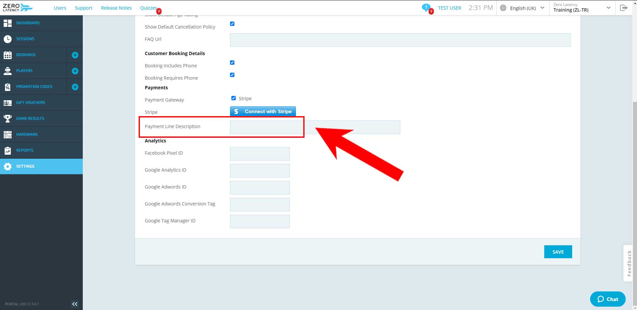Uncheck Booking Includes Phone
The image size is (637, 310).
[x=232, y=62]
